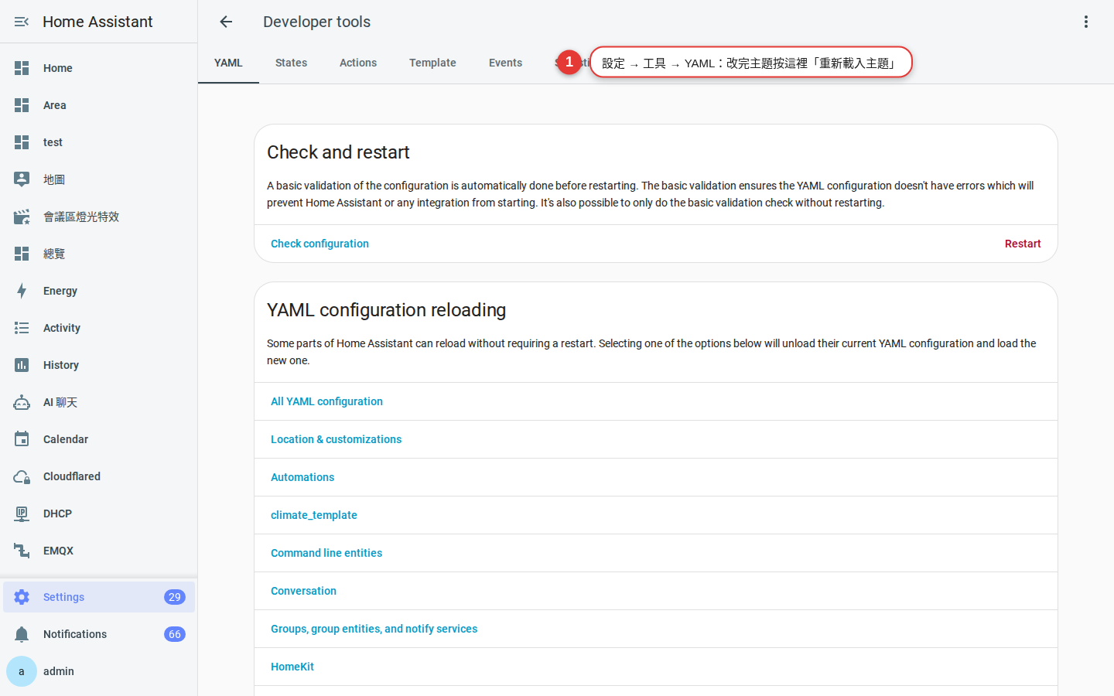The width and height of the screenshot is (1114, 696).
Task: Click the Settings gear icon
Action: 22,597
